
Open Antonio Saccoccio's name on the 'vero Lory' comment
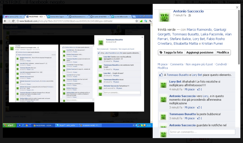click(182, 96)
